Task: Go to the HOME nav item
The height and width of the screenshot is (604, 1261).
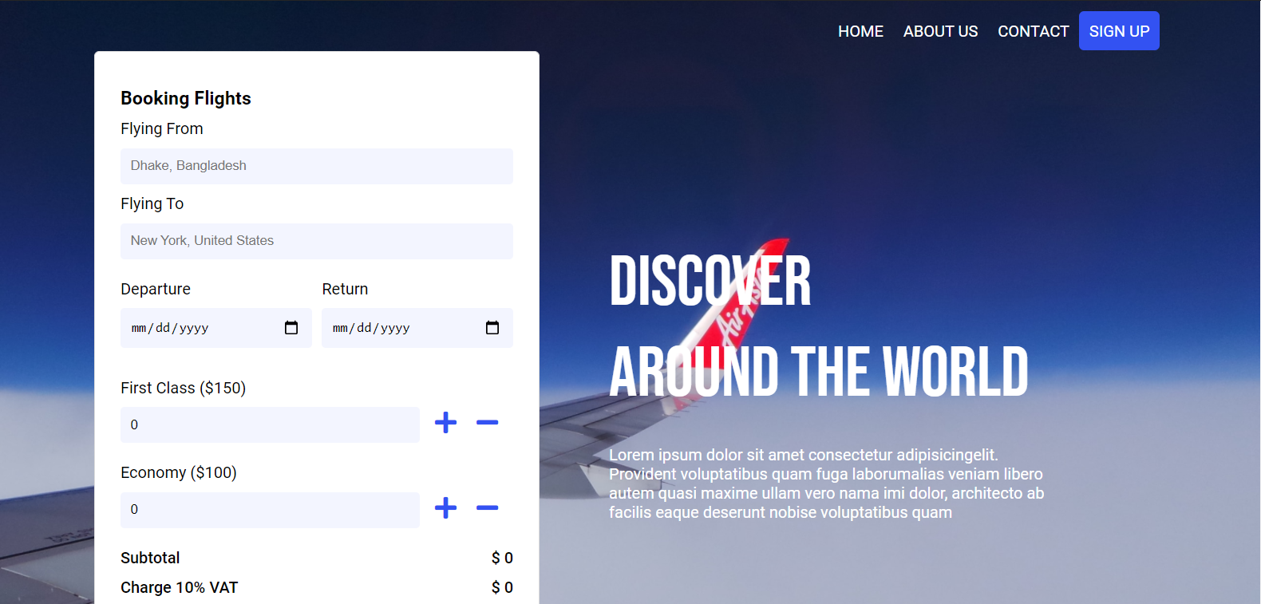Action: tap(860, 31)
